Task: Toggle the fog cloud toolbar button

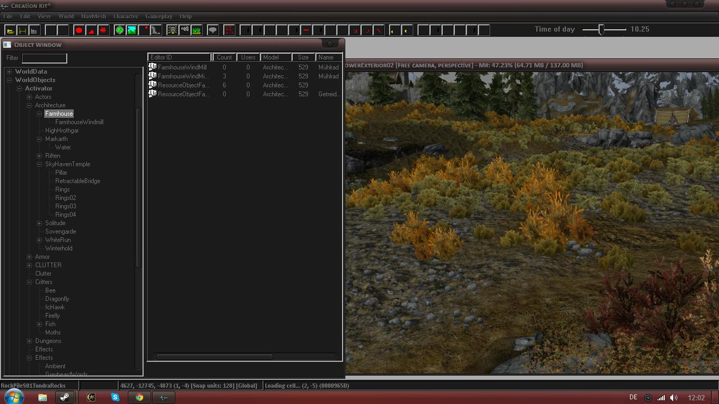Action: (184, 31)
